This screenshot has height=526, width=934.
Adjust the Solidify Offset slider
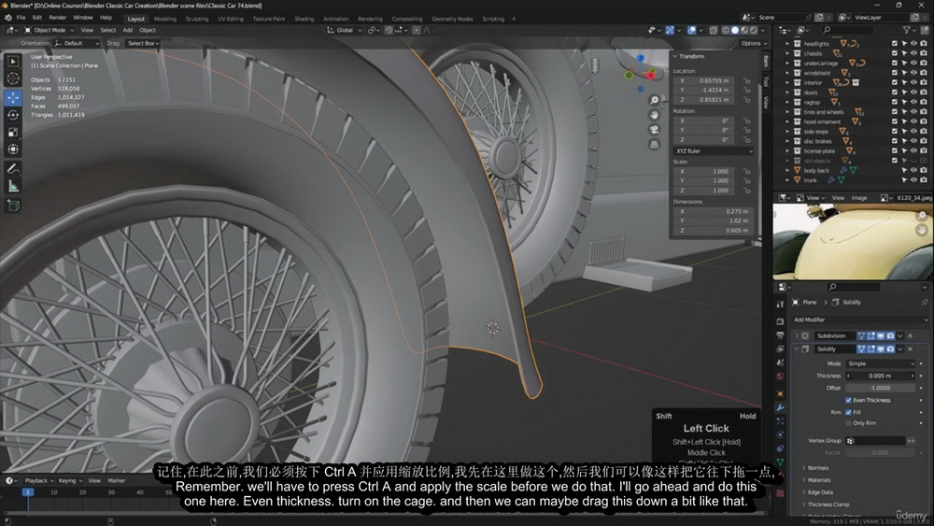pos(880,388)
